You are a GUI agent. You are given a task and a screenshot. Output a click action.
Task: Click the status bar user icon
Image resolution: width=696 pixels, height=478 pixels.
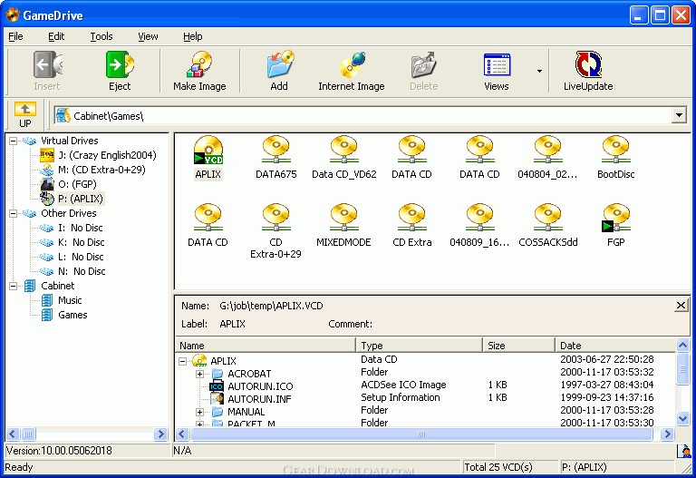pos(684,451)
